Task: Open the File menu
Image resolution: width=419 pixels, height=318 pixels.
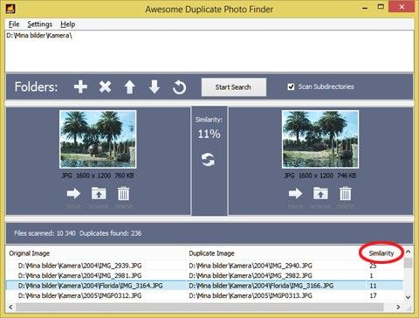Action: click(x=14, y=24)
